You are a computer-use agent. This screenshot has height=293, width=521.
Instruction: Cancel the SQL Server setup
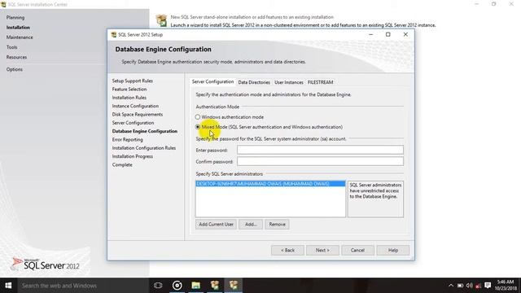[x=358, y=250]
